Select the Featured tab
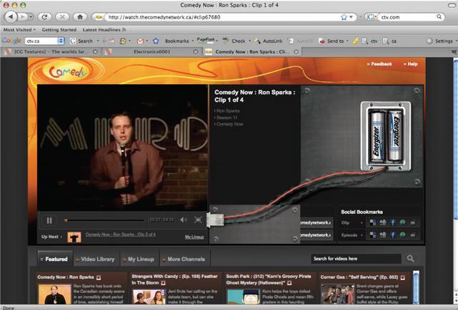The height and width of the screenshot is (310, 458). click(55, 259)
